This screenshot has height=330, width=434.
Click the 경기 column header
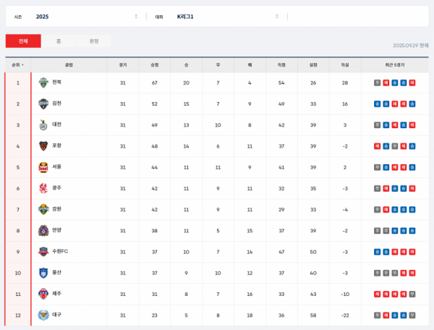123,65
